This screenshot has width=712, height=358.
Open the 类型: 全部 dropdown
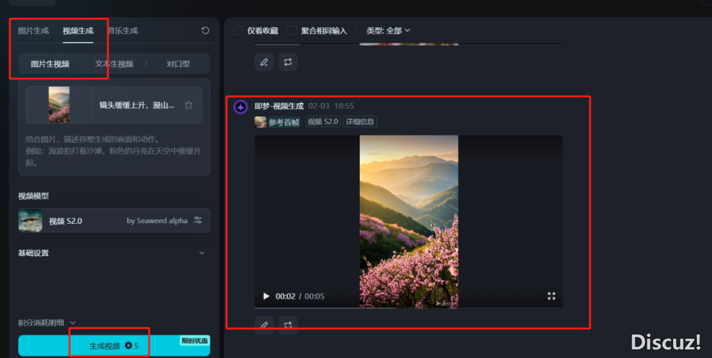388,30
